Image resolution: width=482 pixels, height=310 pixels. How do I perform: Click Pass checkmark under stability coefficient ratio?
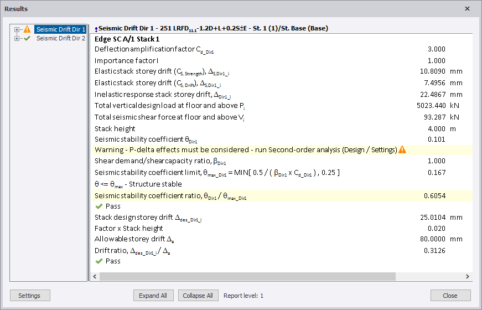coord(99,206)
